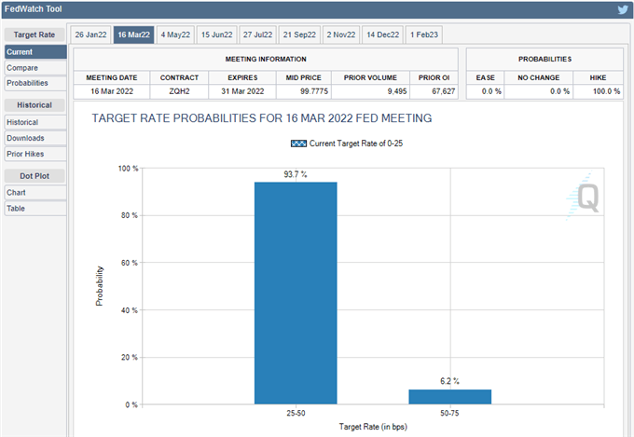
Task: Click the 6.2 % bar label
Action: [449, 381]
